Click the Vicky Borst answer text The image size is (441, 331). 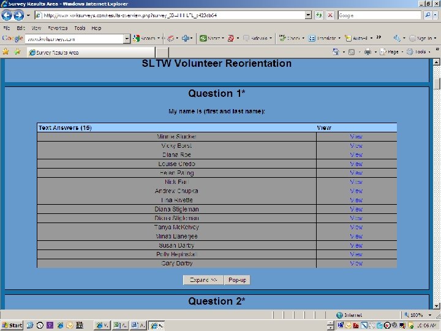(176, 145)
